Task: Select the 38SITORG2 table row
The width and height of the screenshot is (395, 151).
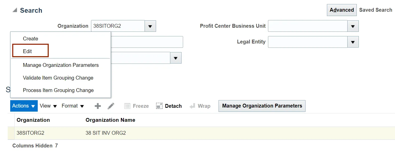Action: point(201,133)
